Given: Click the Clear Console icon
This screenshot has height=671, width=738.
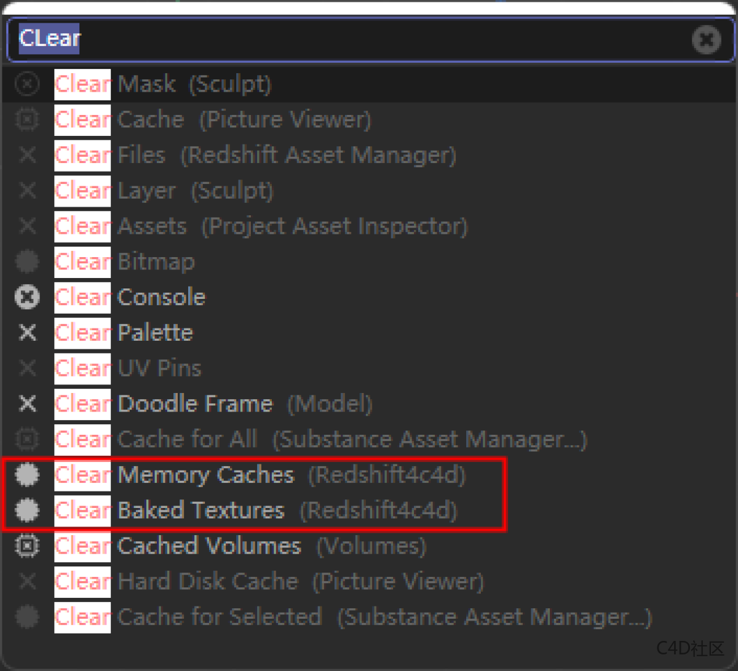Looking at the screenshot, I should (27, 297).
